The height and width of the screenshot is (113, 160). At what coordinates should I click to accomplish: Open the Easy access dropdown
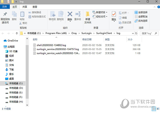(x=100, y=17)
